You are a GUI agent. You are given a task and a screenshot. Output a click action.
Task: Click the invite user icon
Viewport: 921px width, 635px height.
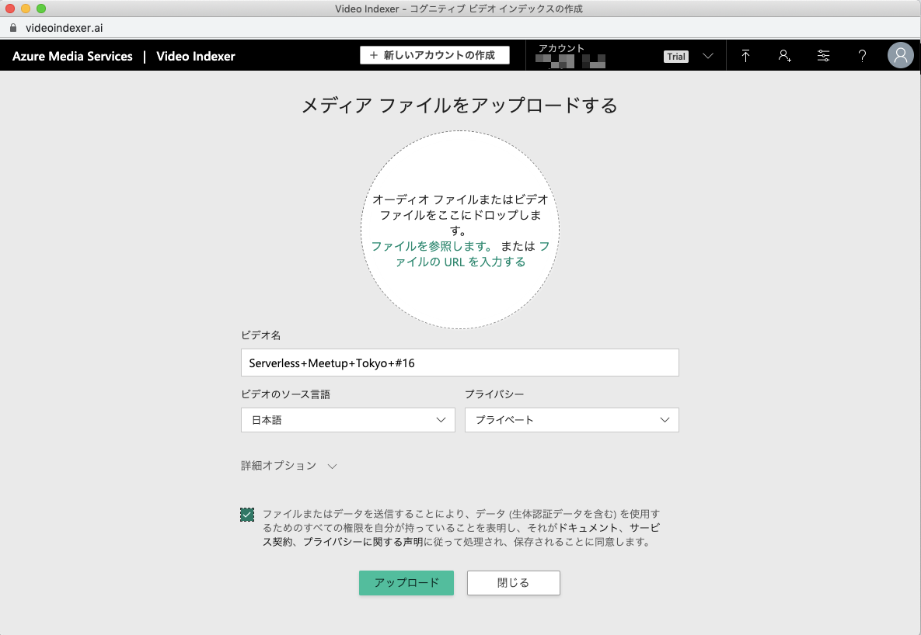(784, 55)
